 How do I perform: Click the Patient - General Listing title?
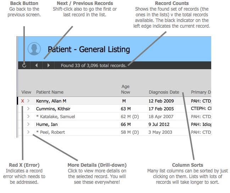89,49
